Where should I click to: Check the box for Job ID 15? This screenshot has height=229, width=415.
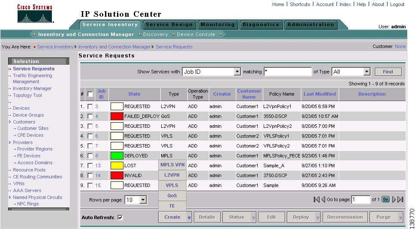tap(90, 185)
